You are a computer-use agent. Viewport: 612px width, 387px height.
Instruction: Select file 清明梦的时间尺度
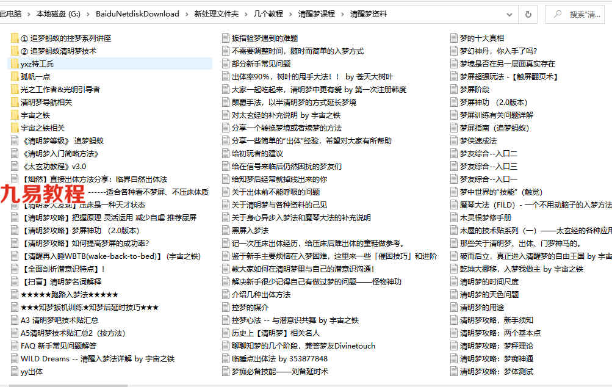click(x=489, y=282)
